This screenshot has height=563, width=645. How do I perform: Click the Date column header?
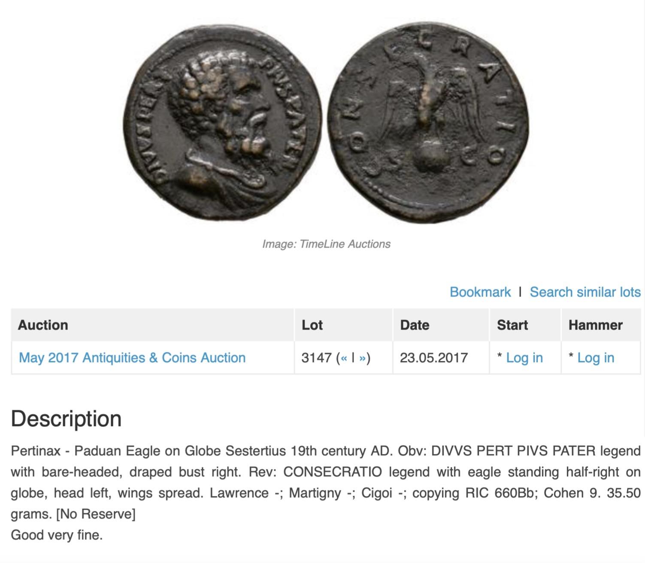click(x=415, y=325)
